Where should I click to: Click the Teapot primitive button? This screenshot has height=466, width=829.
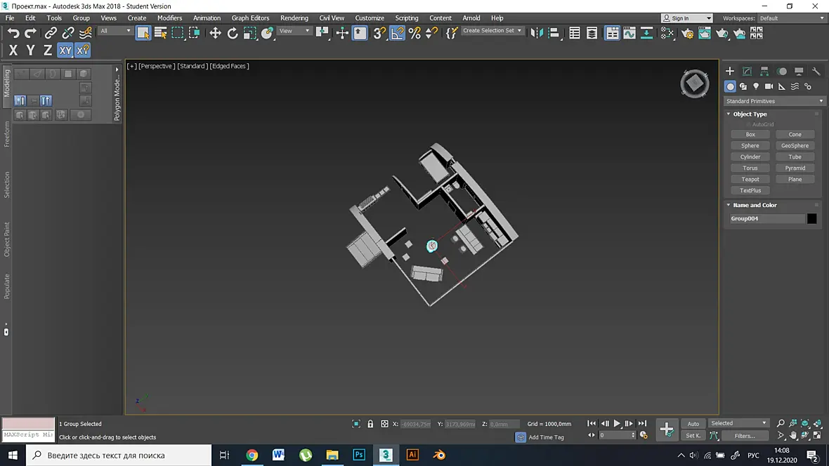pyautogui.click(x=750, y=179)
